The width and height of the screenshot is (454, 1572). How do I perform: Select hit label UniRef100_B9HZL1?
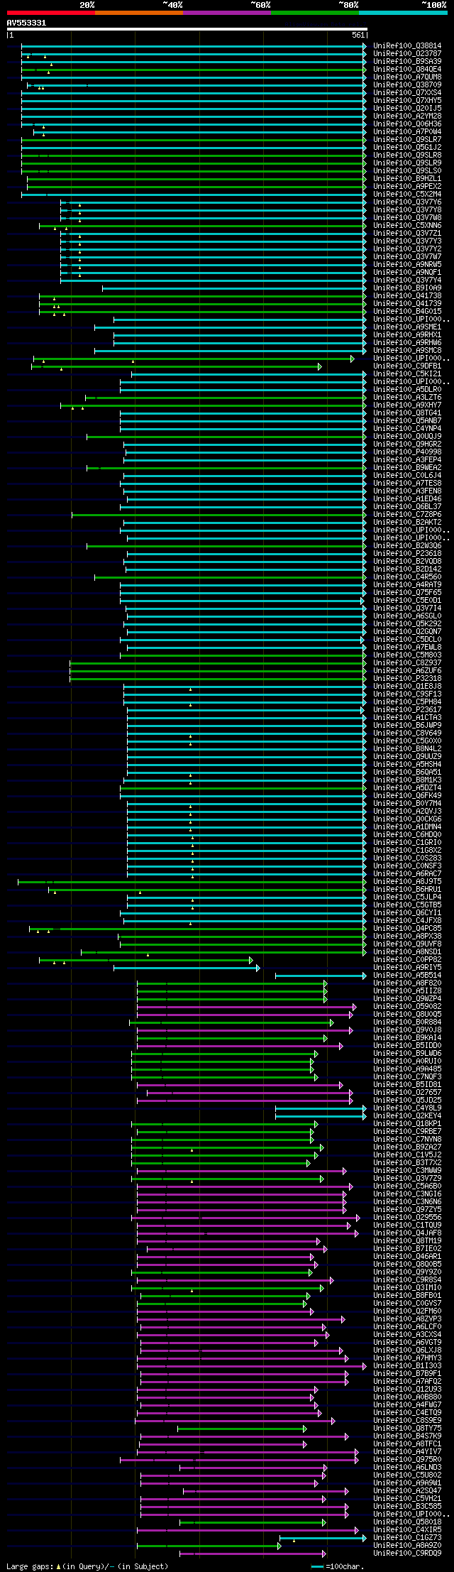[407, 179]
